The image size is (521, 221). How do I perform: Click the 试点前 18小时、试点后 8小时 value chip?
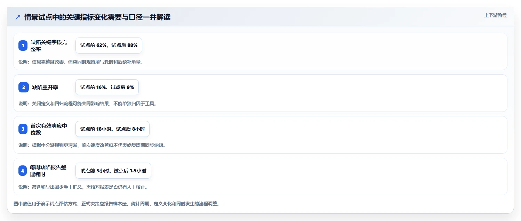point(112,129)
